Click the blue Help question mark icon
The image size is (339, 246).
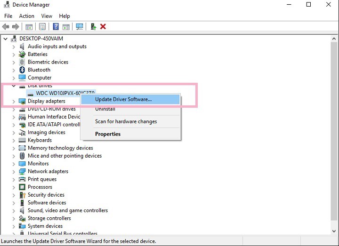pos(56,26)
